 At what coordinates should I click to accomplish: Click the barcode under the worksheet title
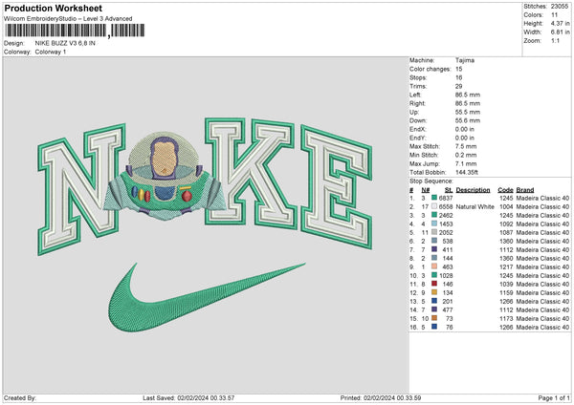point(75,31)
